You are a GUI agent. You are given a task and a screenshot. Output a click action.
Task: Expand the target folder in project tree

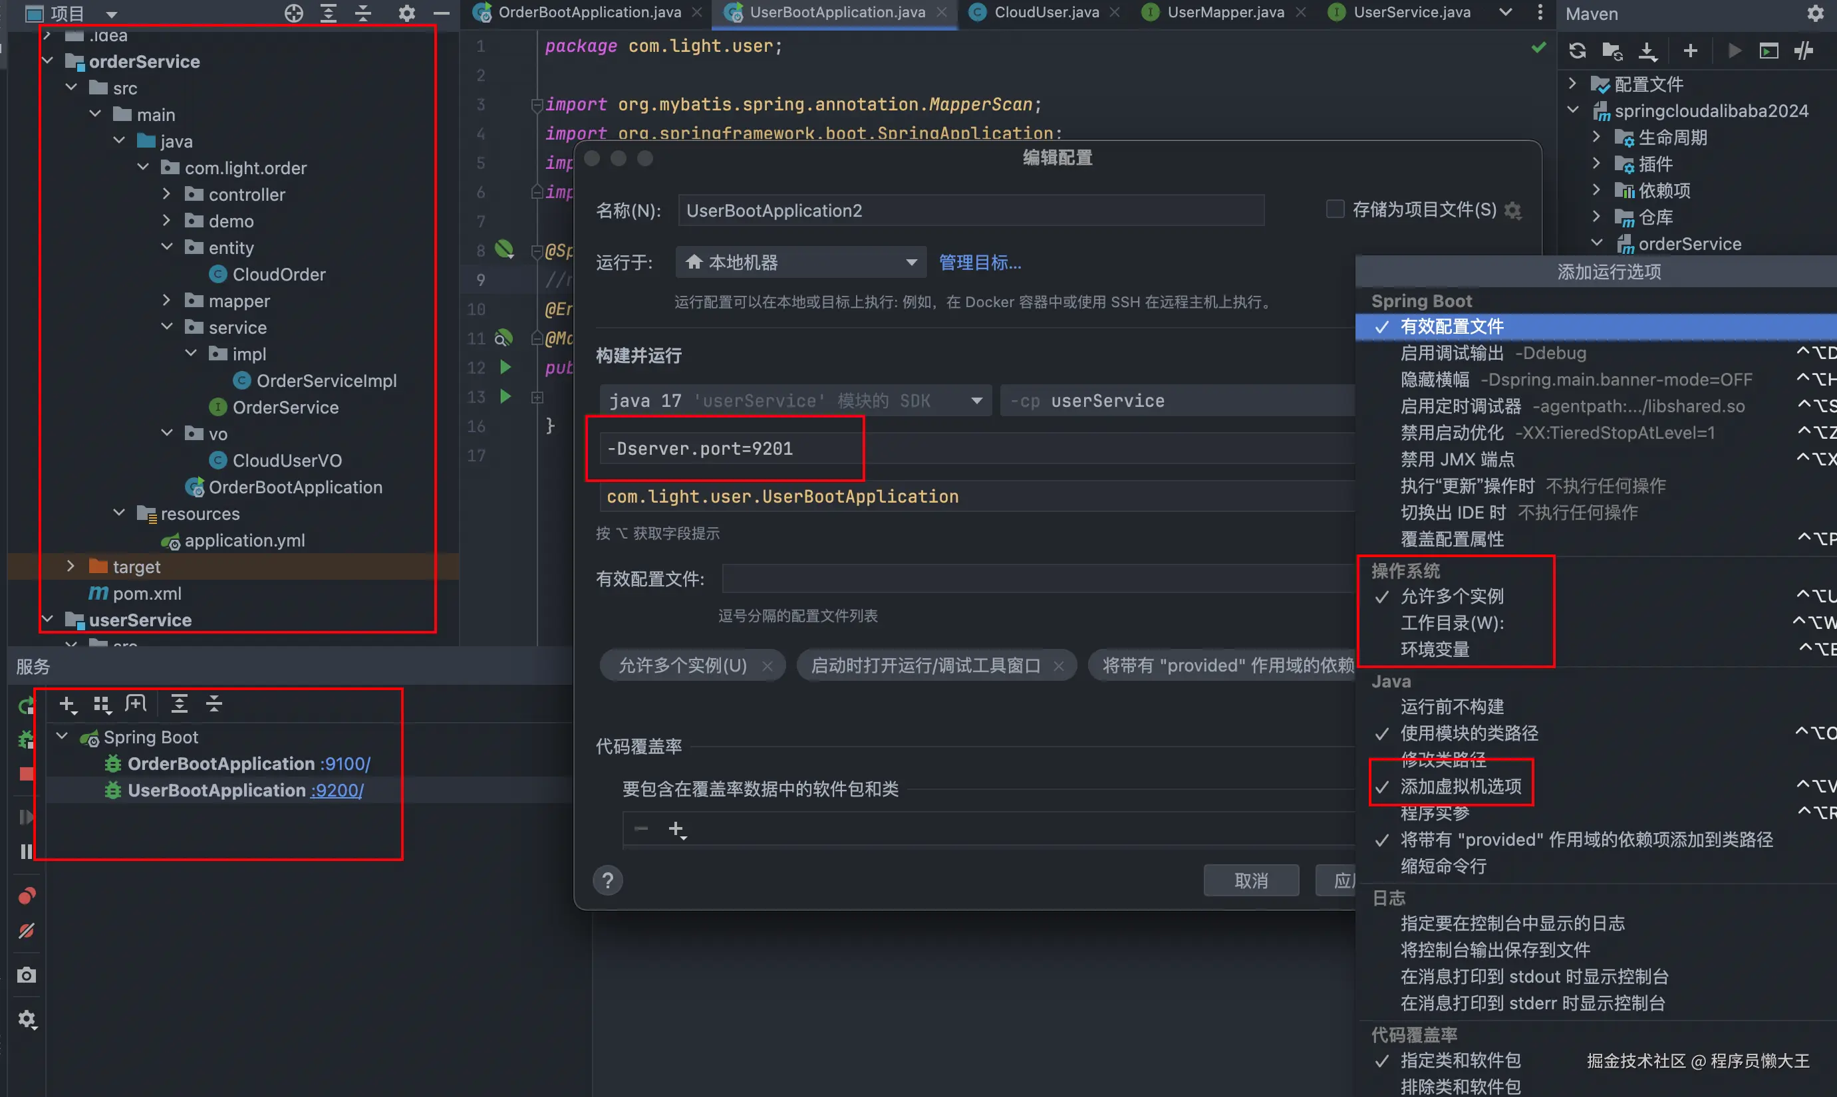pos(71,566)
